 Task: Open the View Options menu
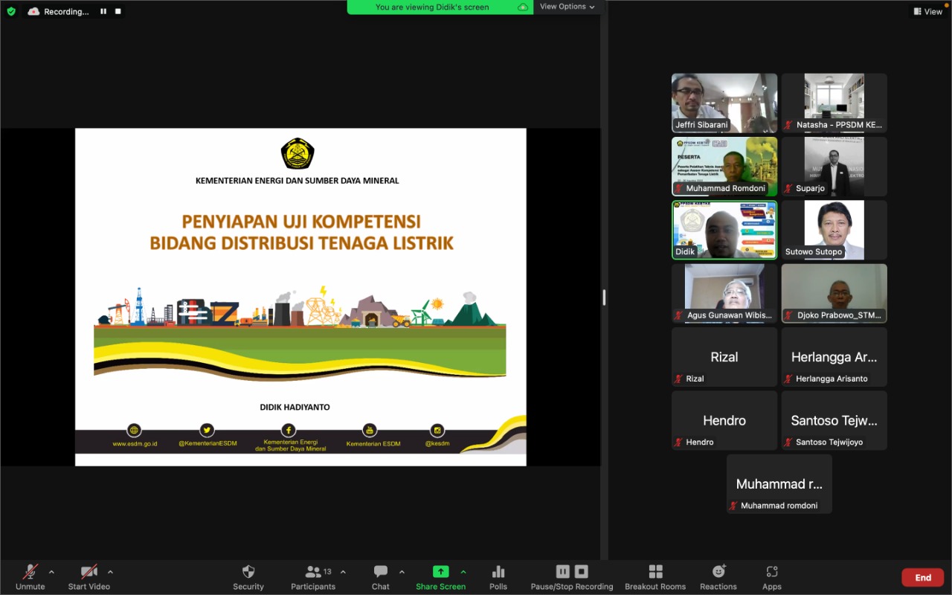click(x=567, y=7)
